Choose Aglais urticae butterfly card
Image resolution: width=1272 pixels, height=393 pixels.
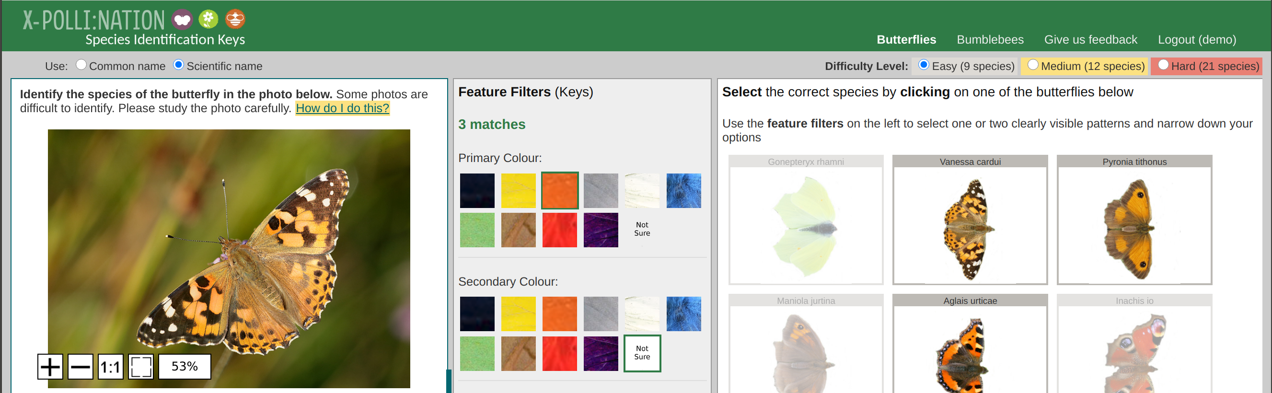click(x=970, y=344)
